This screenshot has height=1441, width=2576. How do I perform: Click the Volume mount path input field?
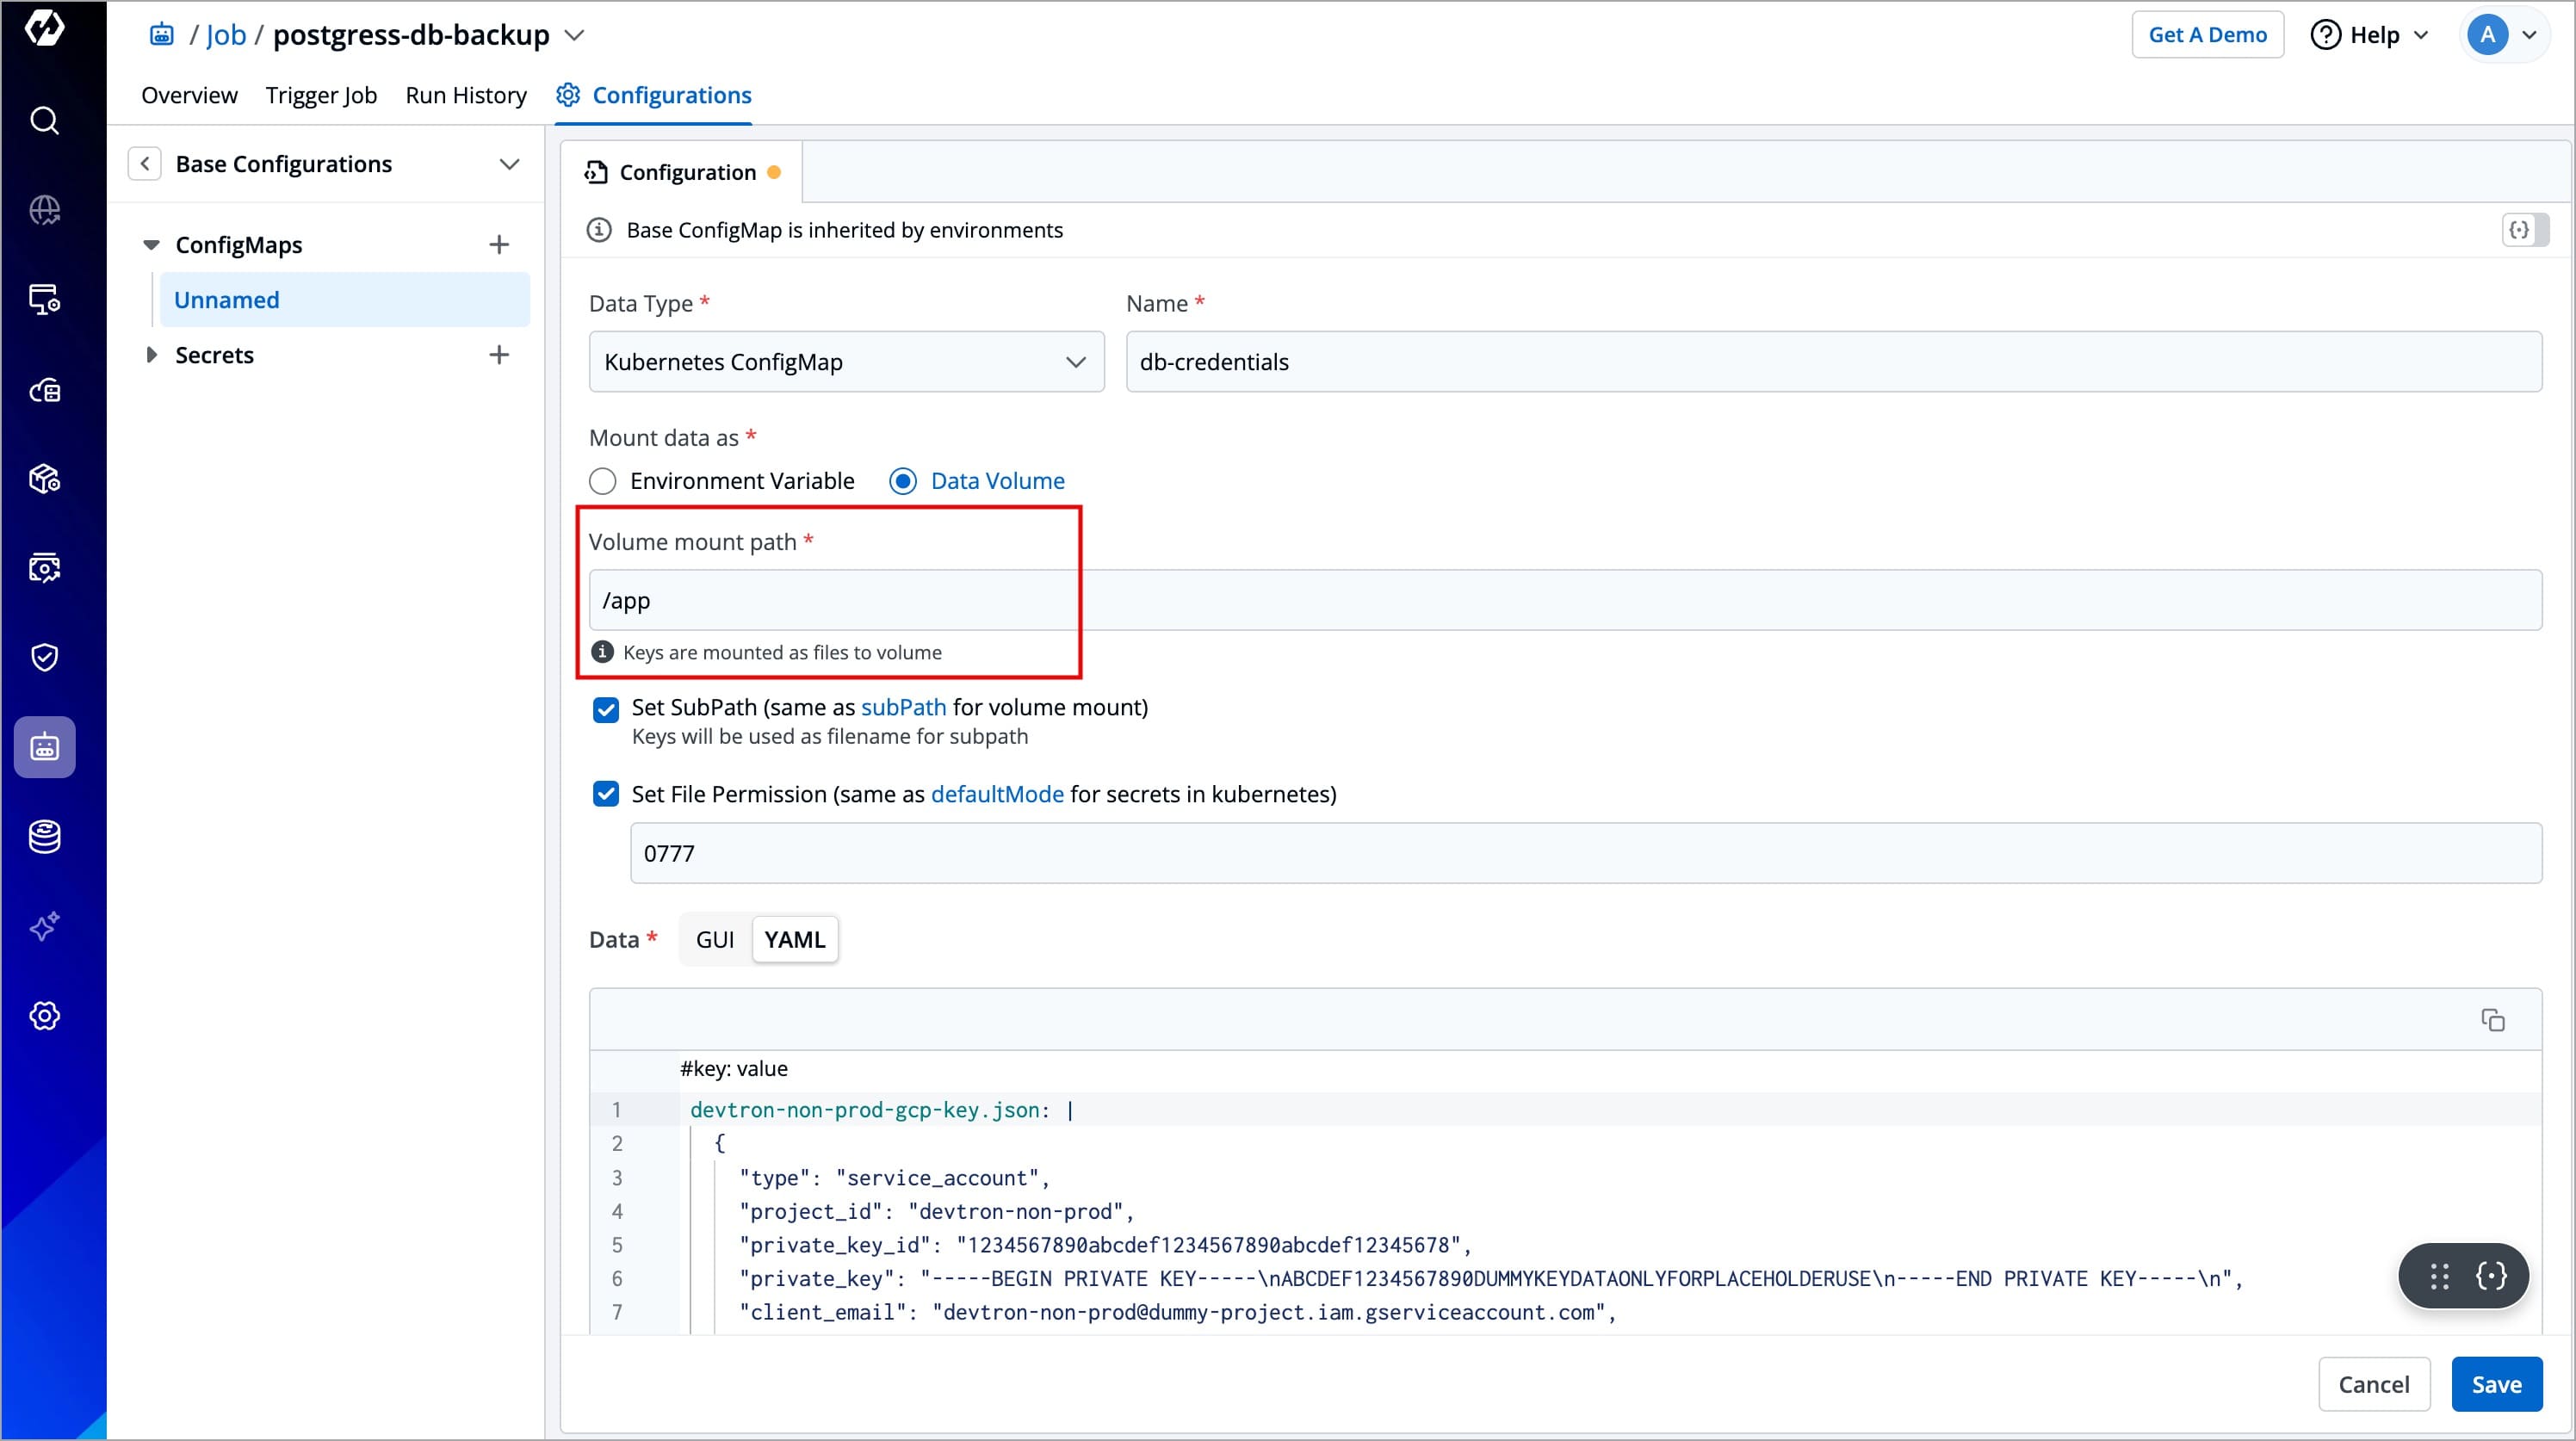tap(1564, 600)
